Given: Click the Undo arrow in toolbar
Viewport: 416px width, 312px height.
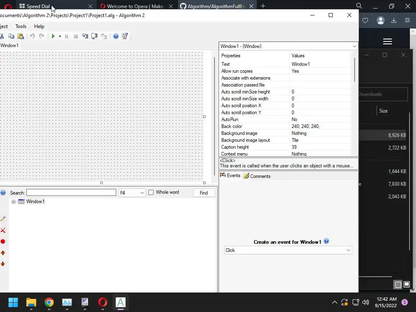Looking at the screenshot, I should click(32, 36).
